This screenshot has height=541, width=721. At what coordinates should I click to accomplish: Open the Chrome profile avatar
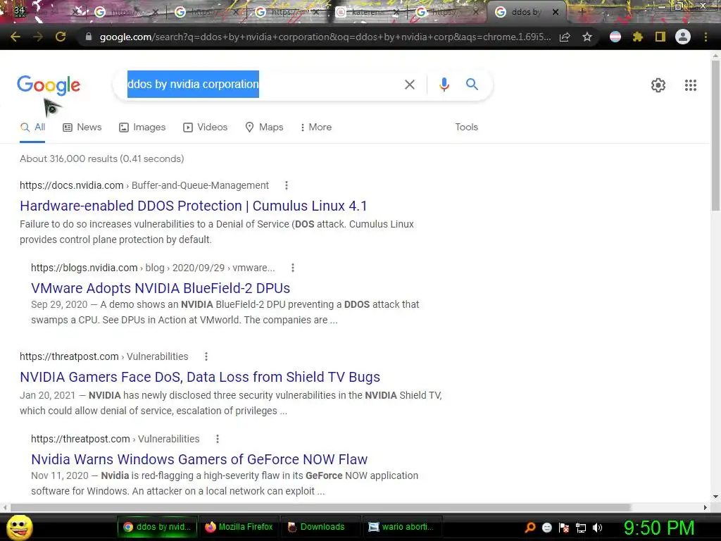[683, 37]
